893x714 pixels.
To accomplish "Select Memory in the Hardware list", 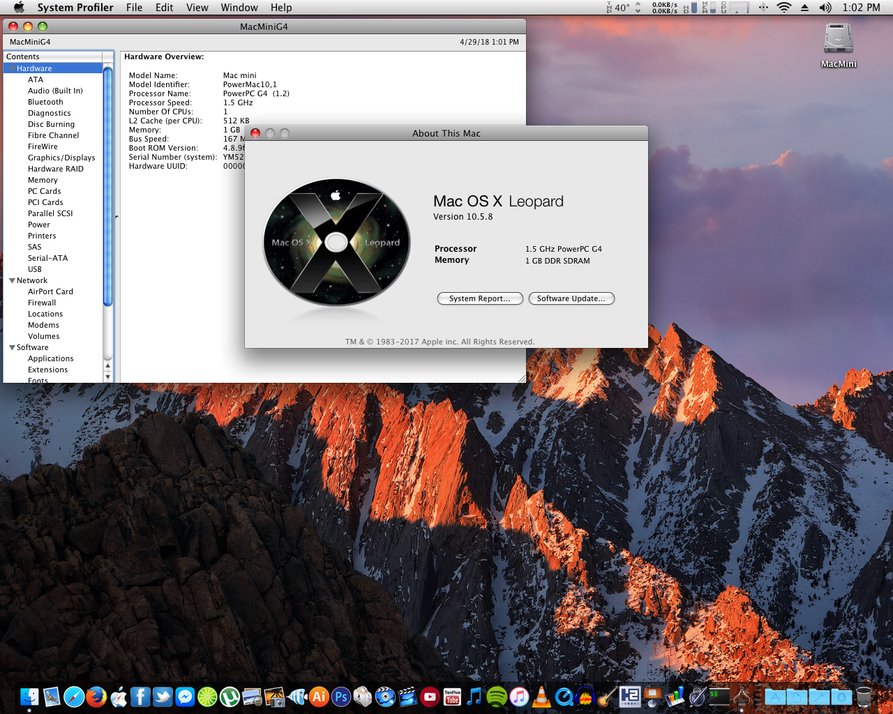I will click(x=43, y=180).
